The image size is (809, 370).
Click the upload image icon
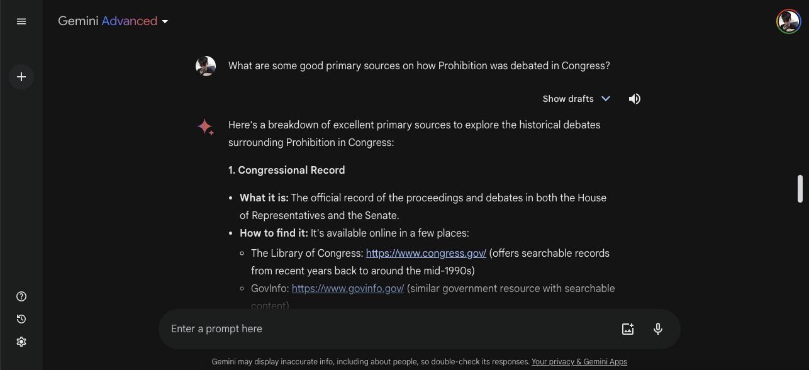[627, 328]
